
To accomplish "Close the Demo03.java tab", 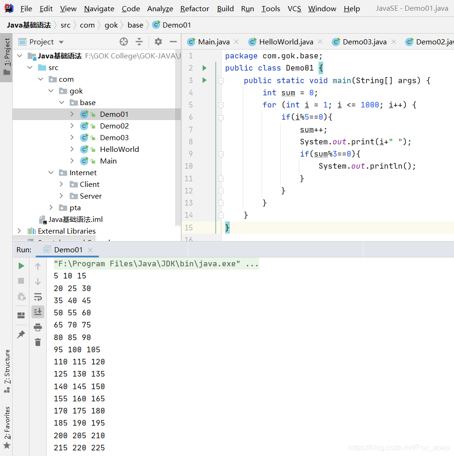I will click(394, 42).
